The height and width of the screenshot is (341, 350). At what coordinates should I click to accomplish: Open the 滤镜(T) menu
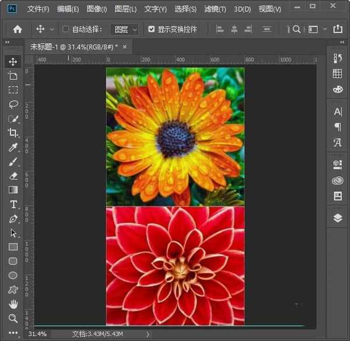216,9
